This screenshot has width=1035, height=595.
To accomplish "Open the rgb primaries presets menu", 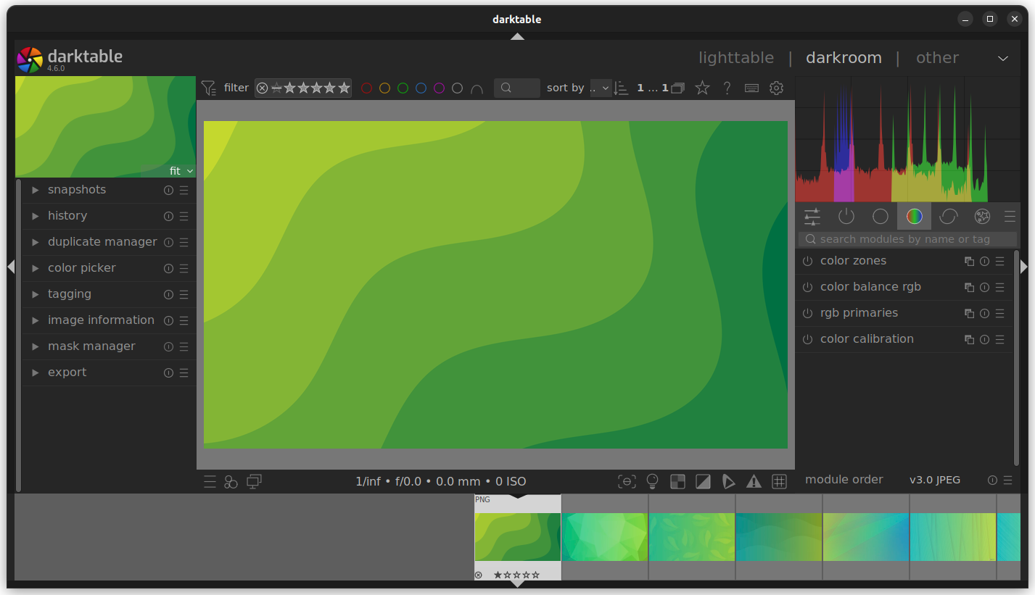I will pyautogui.click(x=999, y=313).
